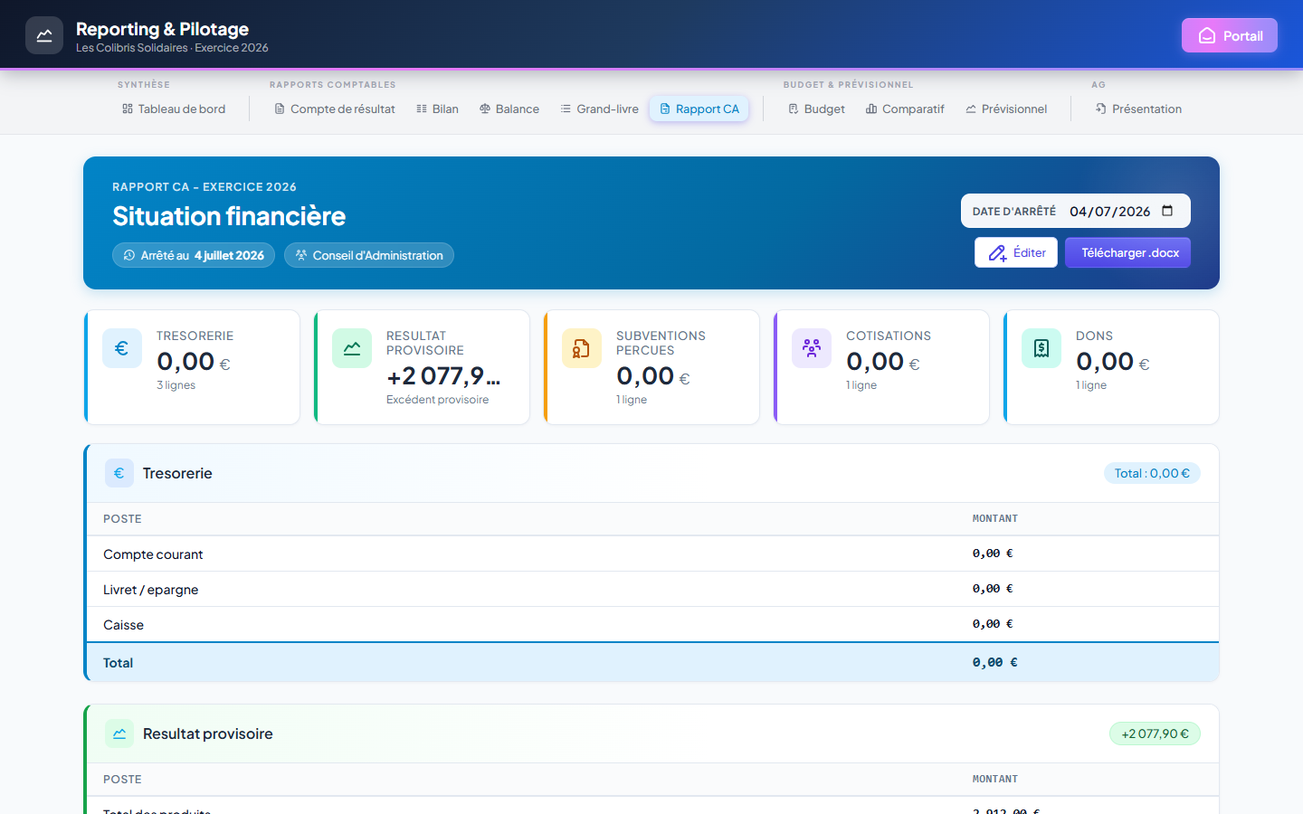
Task: Click the Portail button
Action: point(1230,35)
